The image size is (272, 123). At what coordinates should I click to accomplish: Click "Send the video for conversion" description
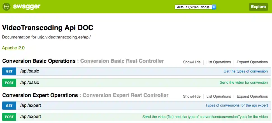click(x=244, y=83)
